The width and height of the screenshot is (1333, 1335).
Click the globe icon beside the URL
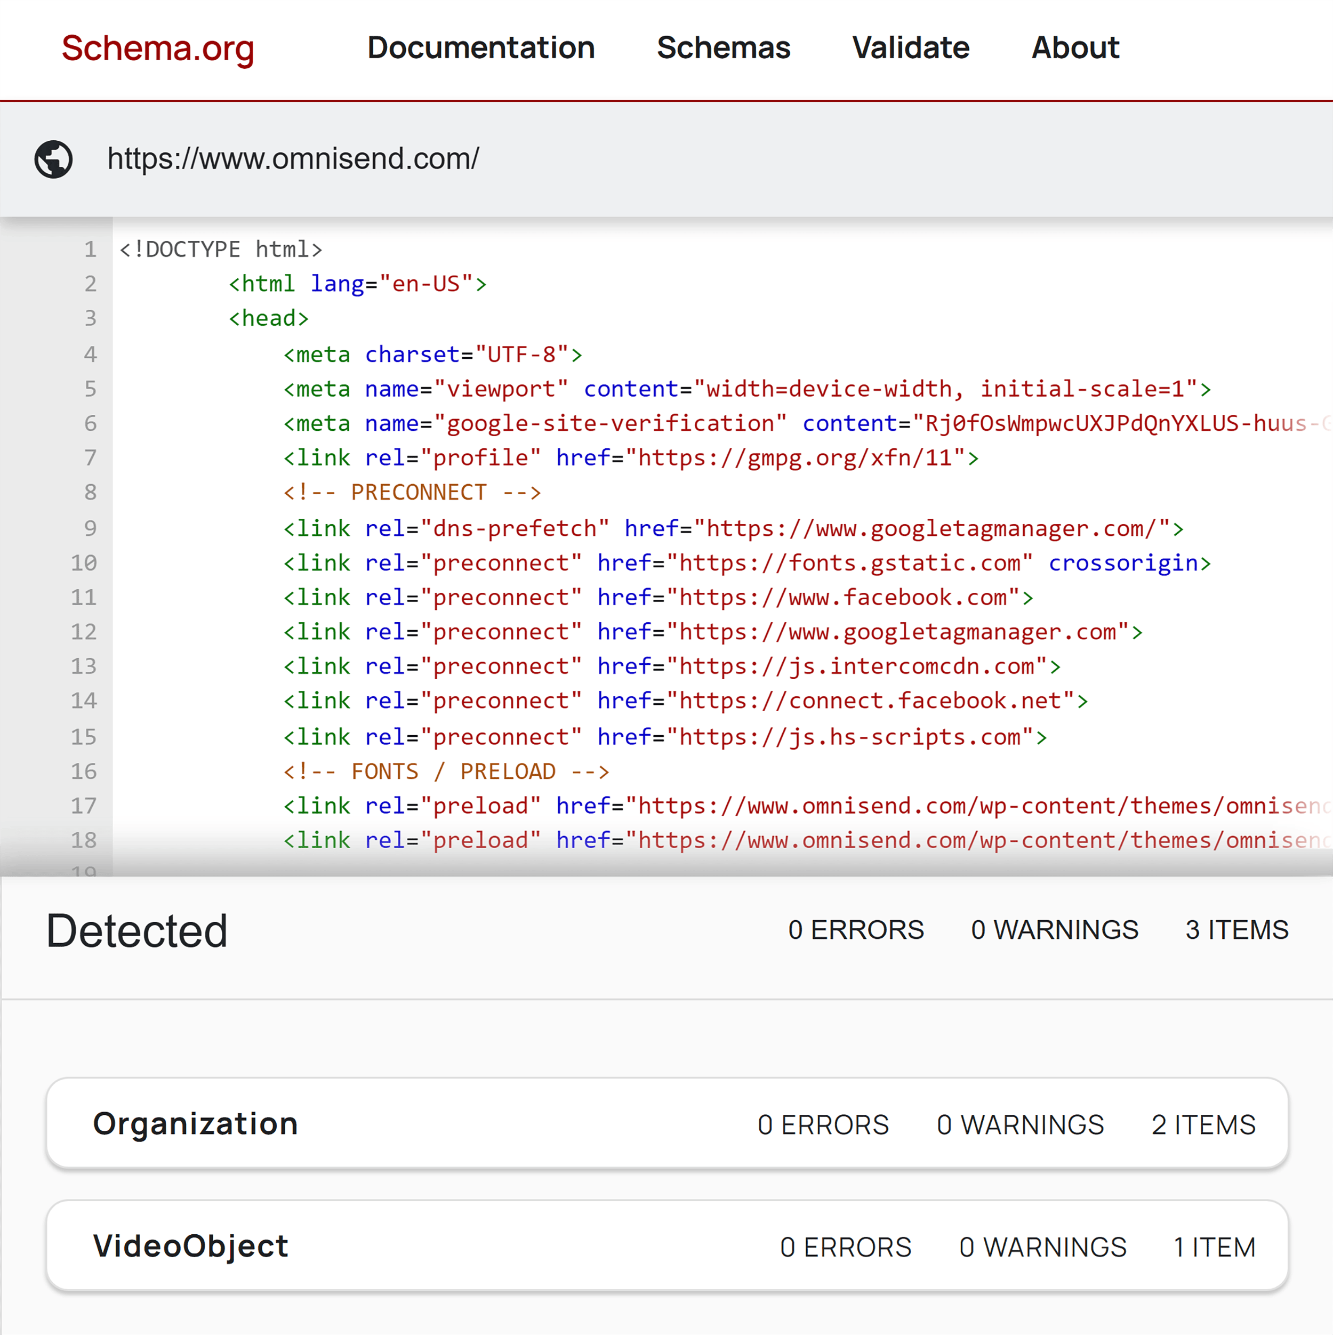(54, 158)
